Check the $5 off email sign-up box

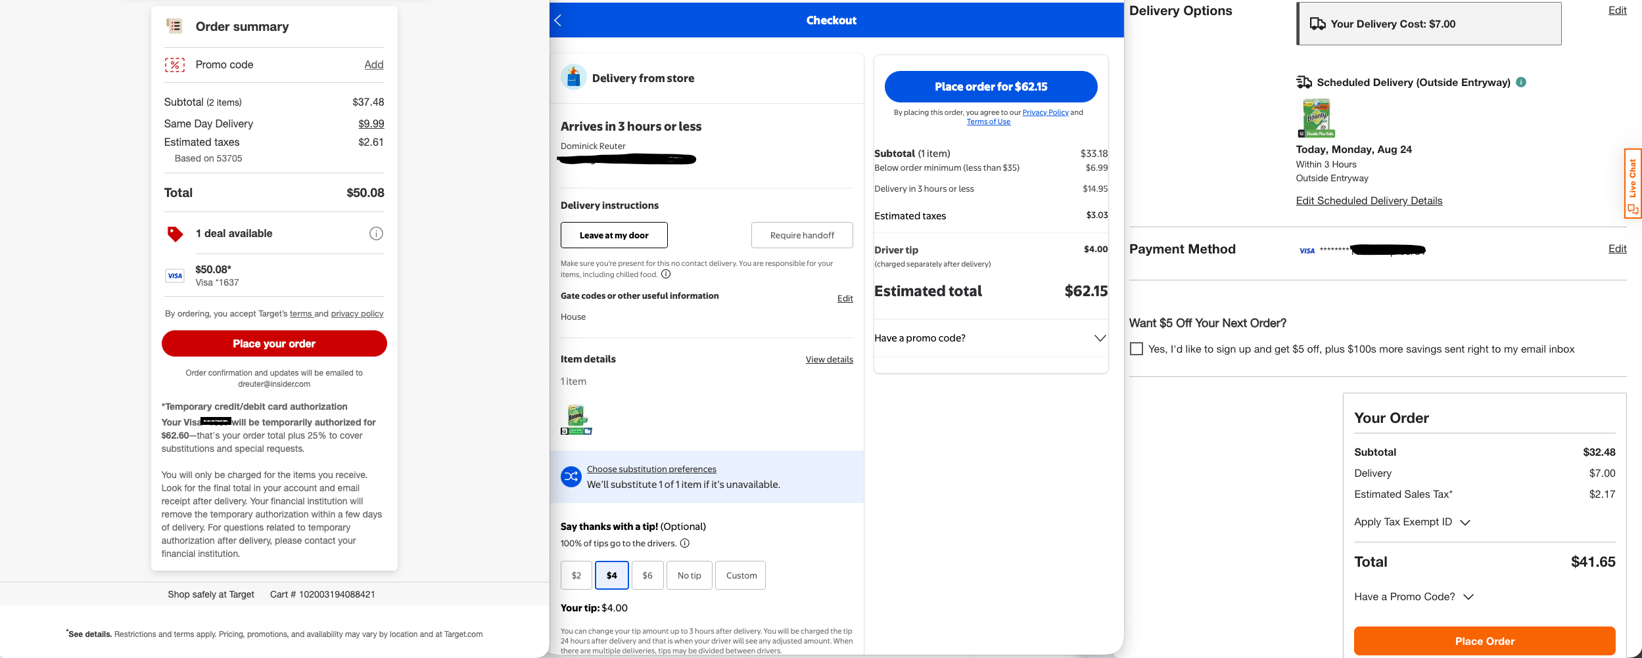(1137, 349)
